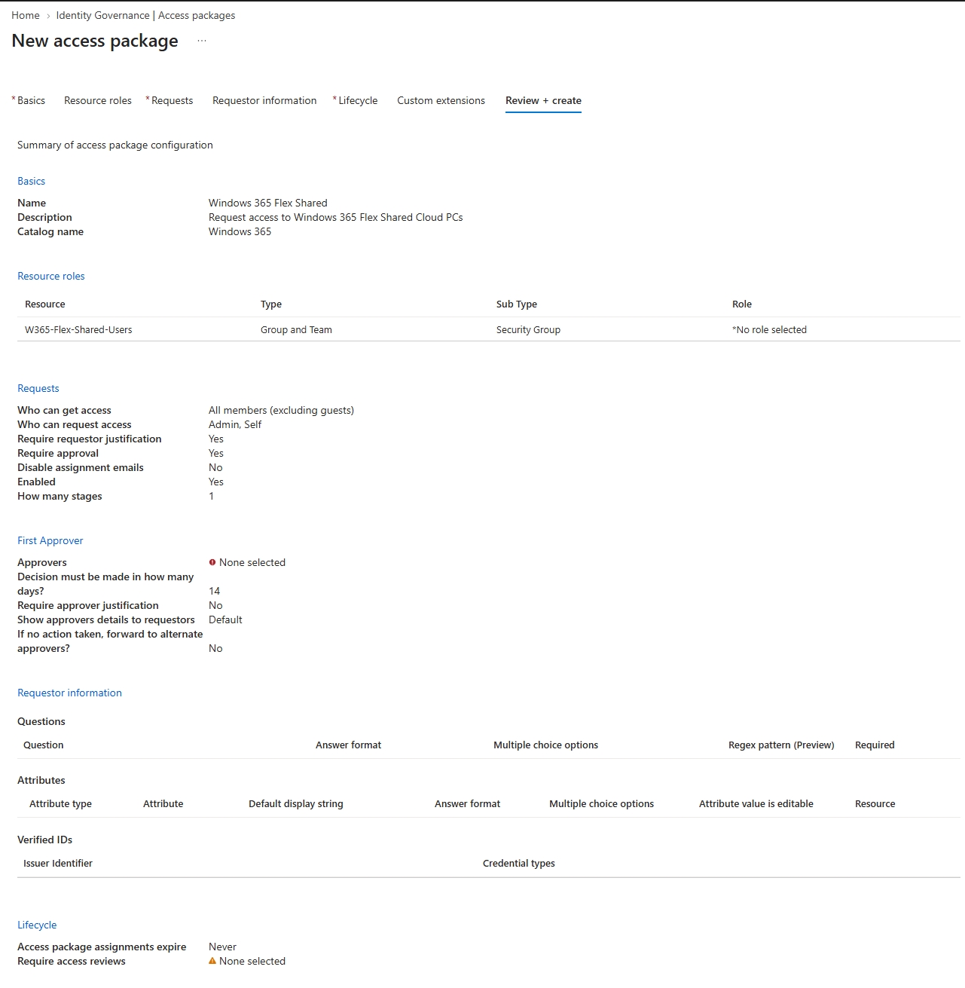Click the description text about Flex Shared Cloud PCs

pyautogui.click(x=336, y=217)
